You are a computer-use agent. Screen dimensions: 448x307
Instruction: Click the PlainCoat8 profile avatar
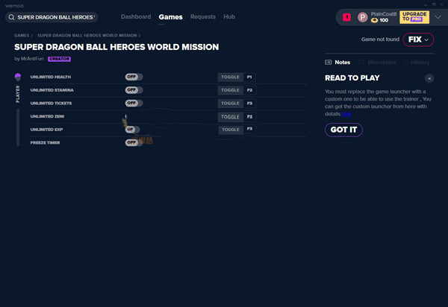click(x=363, y=16)
